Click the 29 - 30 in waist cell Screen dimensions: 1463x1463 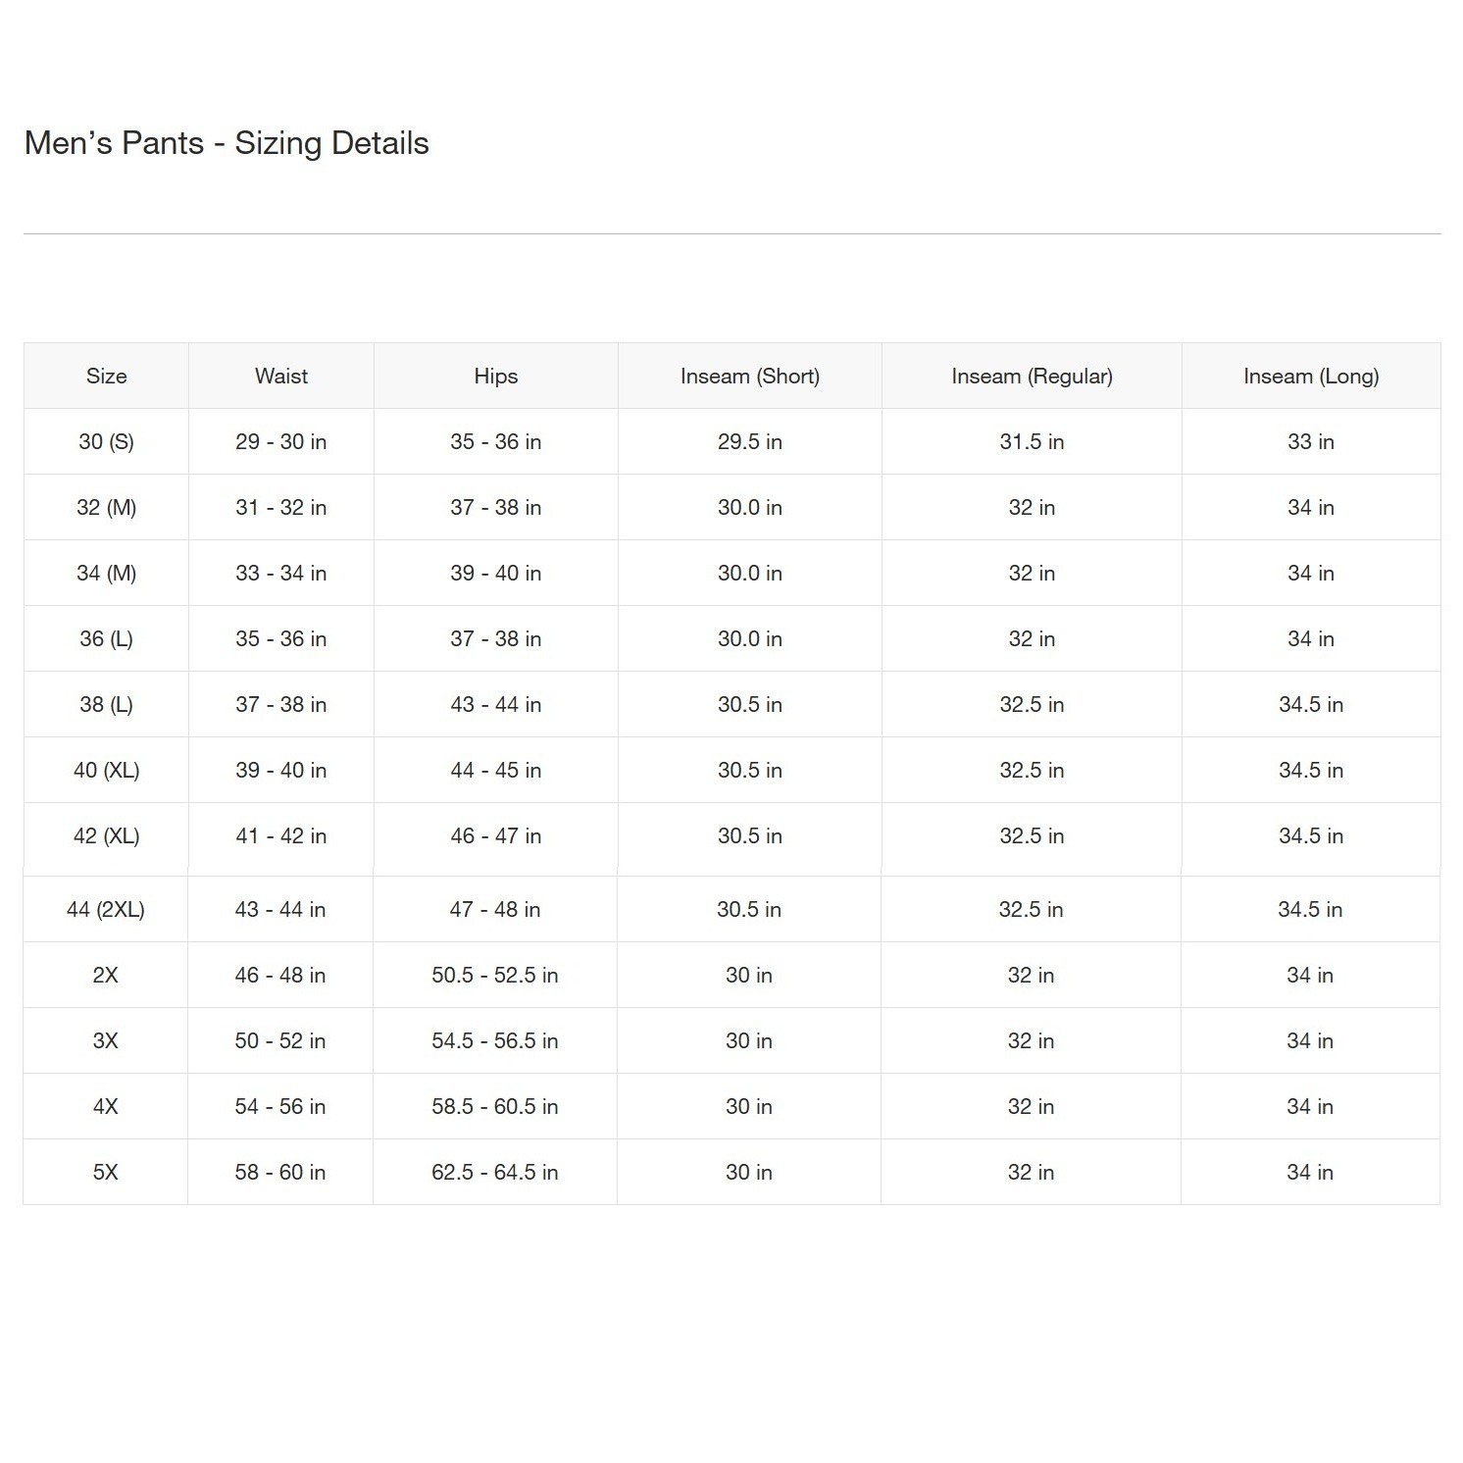(x=281, y=441)
